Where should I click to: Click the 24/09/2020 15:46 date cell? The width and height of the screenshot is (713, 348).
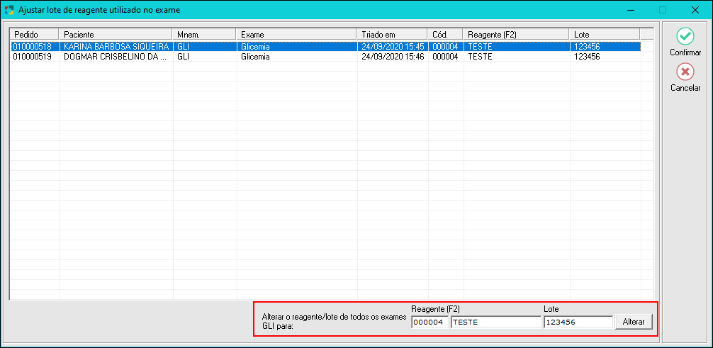tap(393, 57)
